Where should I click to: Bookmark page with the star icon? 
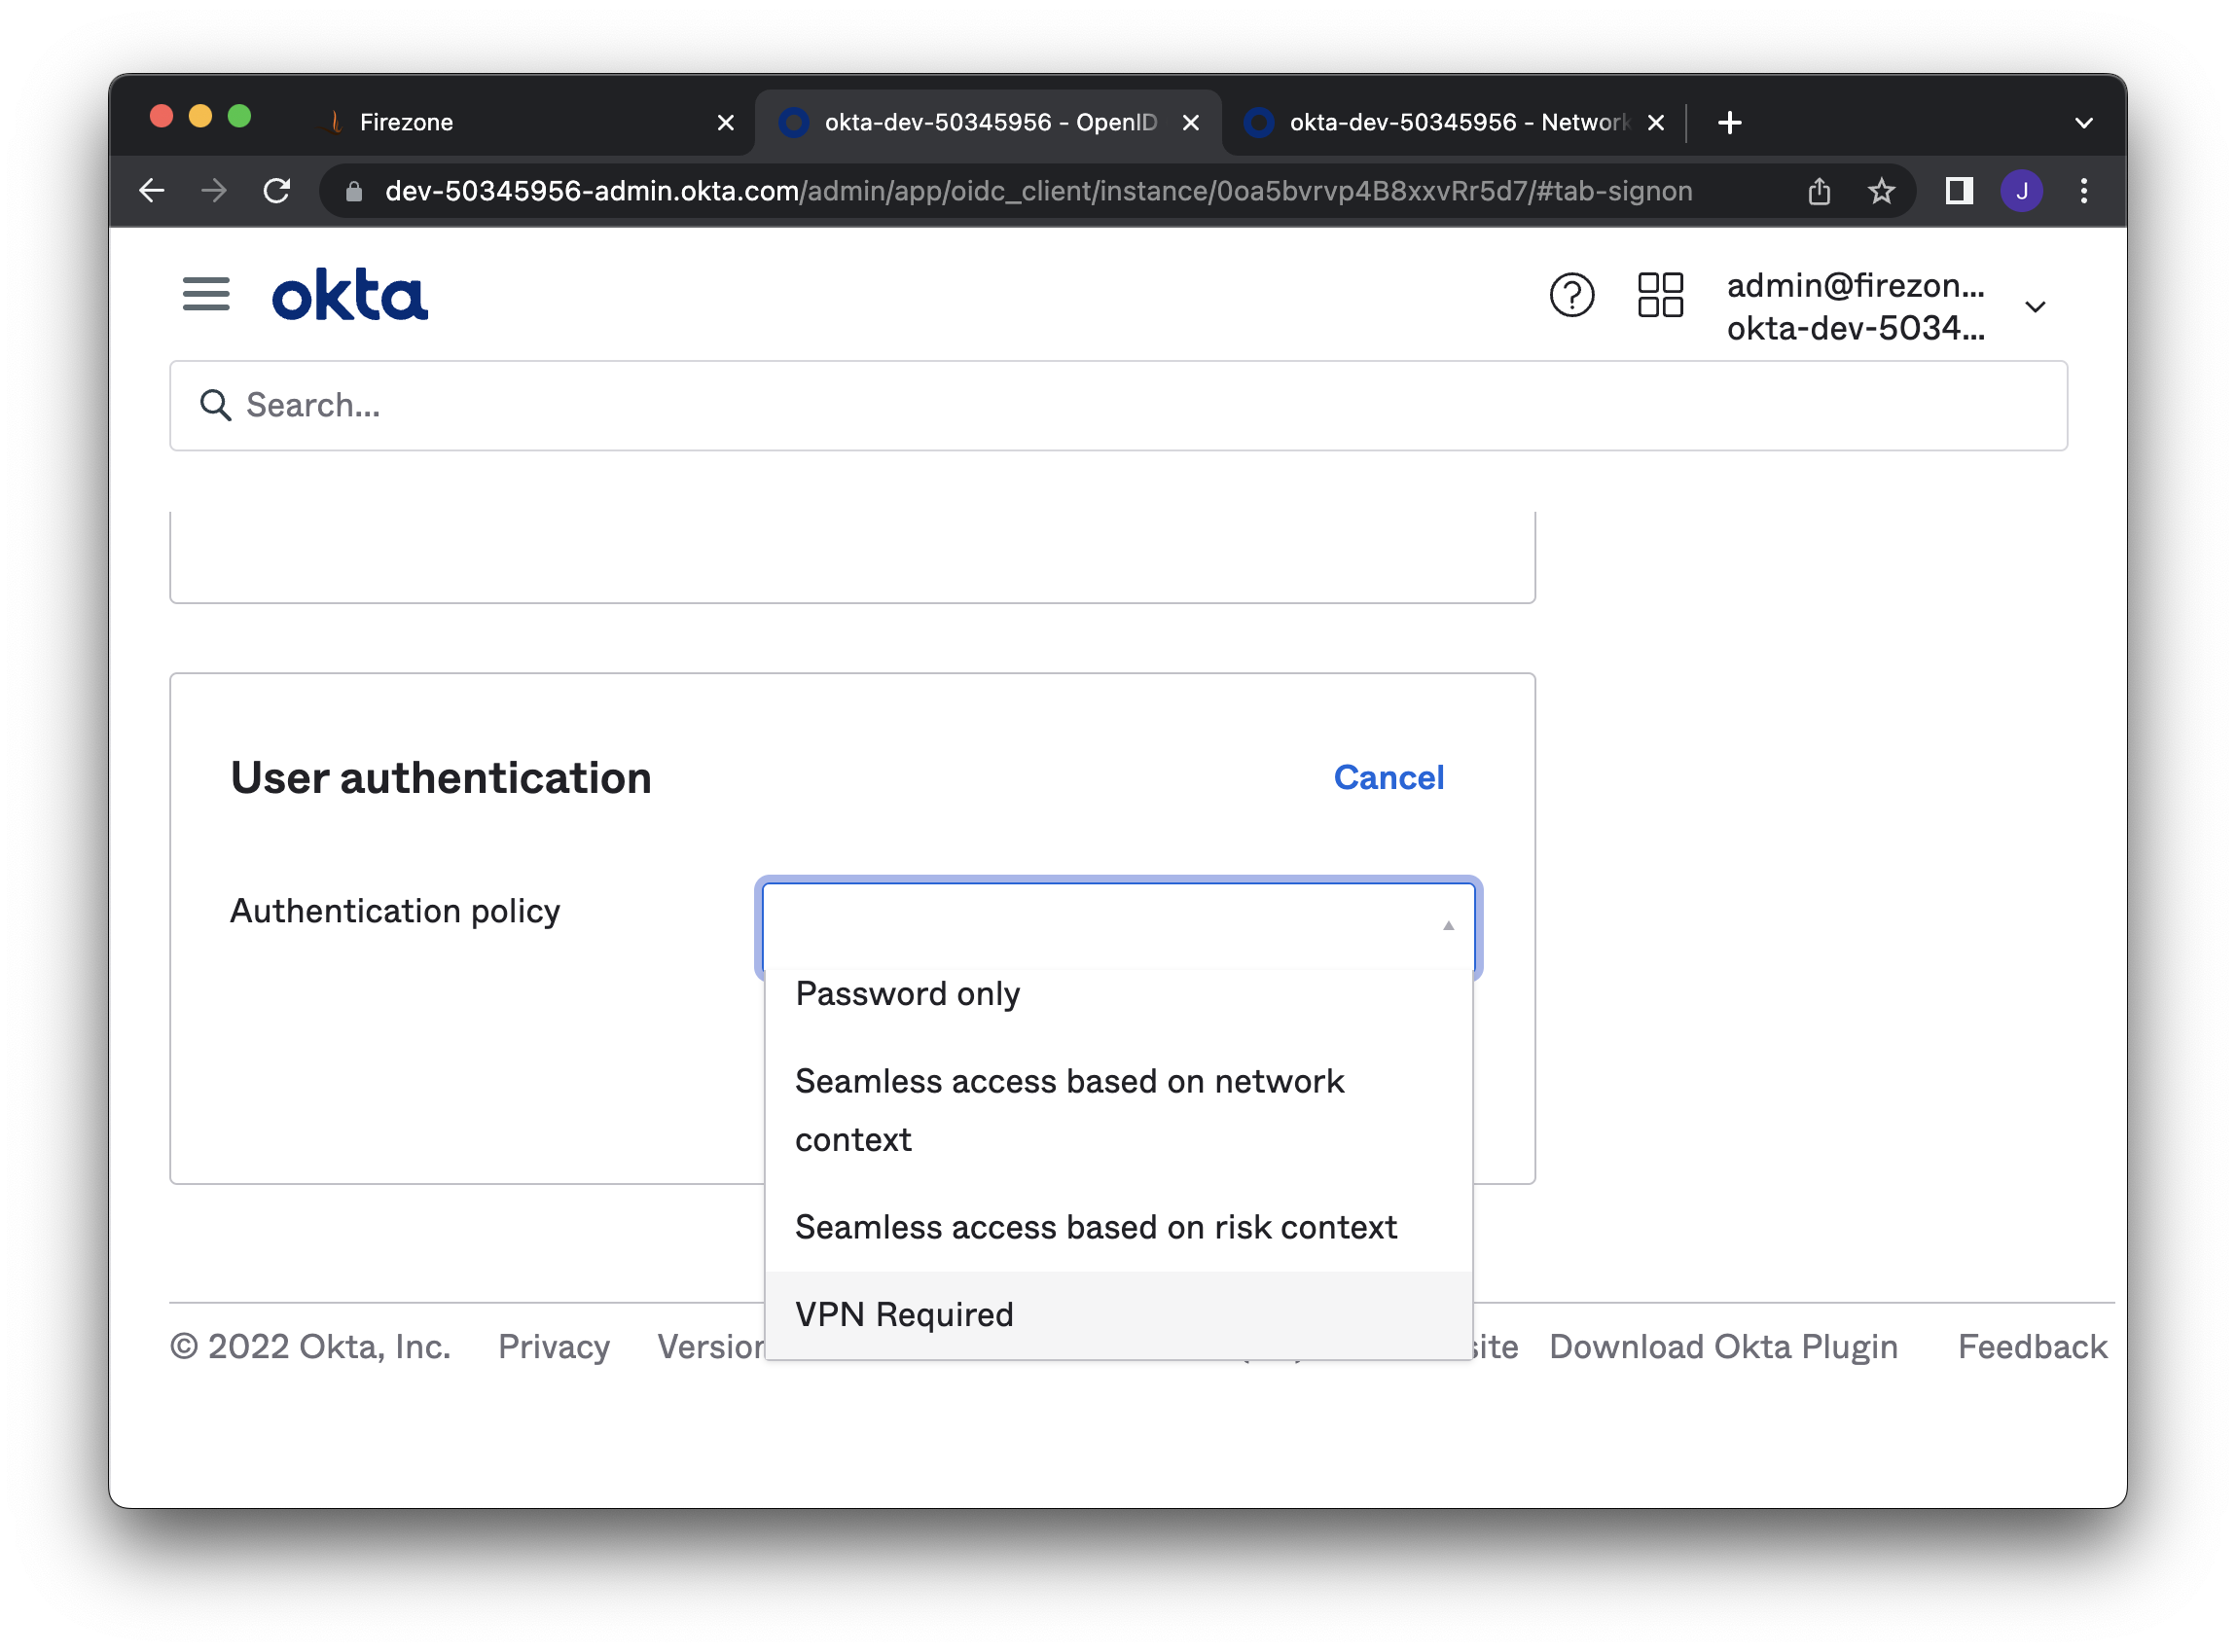click(x=1881, y=191)
